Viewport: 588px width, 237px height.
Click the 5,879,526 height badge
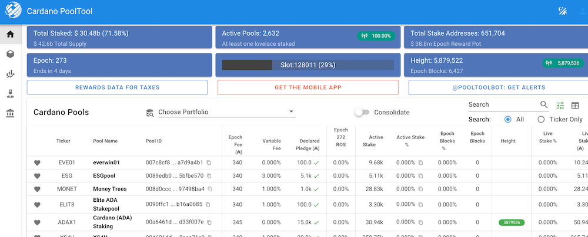563,63
